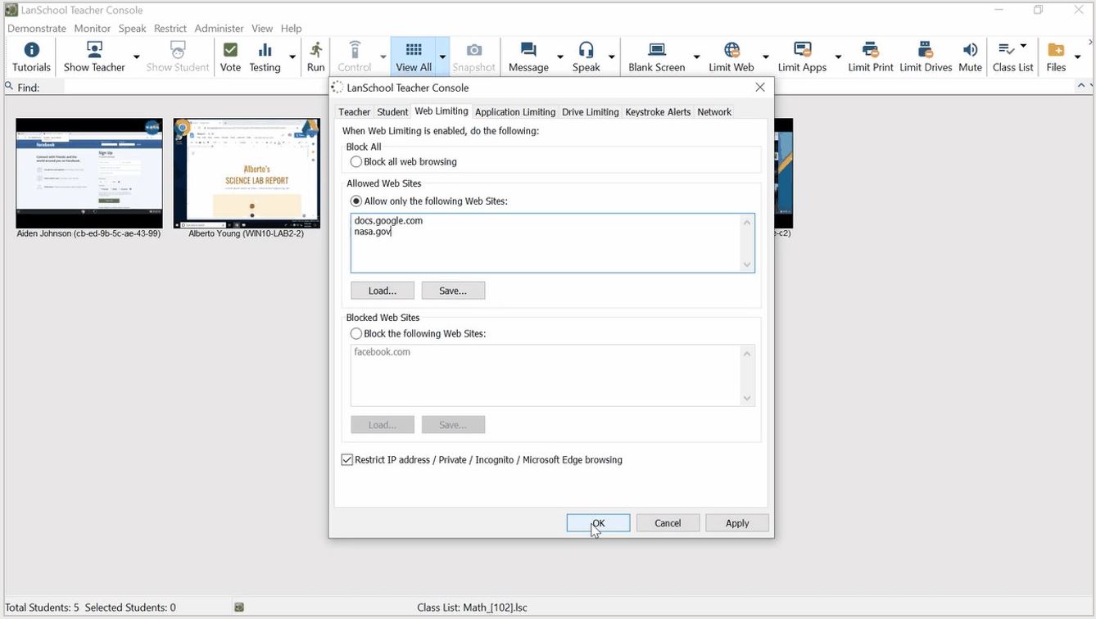This screenshot has width=1096, height=619.
Task: Enable Limit Print
Action: pyautogui.click(x=870, y=57)
